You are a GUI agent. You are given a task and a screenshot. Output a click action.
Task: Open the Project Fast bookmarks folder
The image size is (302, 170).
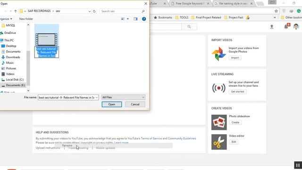tap(234, 17)
